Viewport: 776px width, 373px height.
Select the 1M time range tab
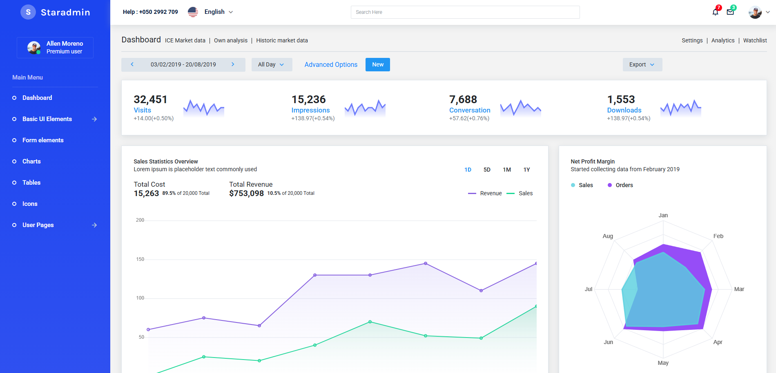[507, 170]
